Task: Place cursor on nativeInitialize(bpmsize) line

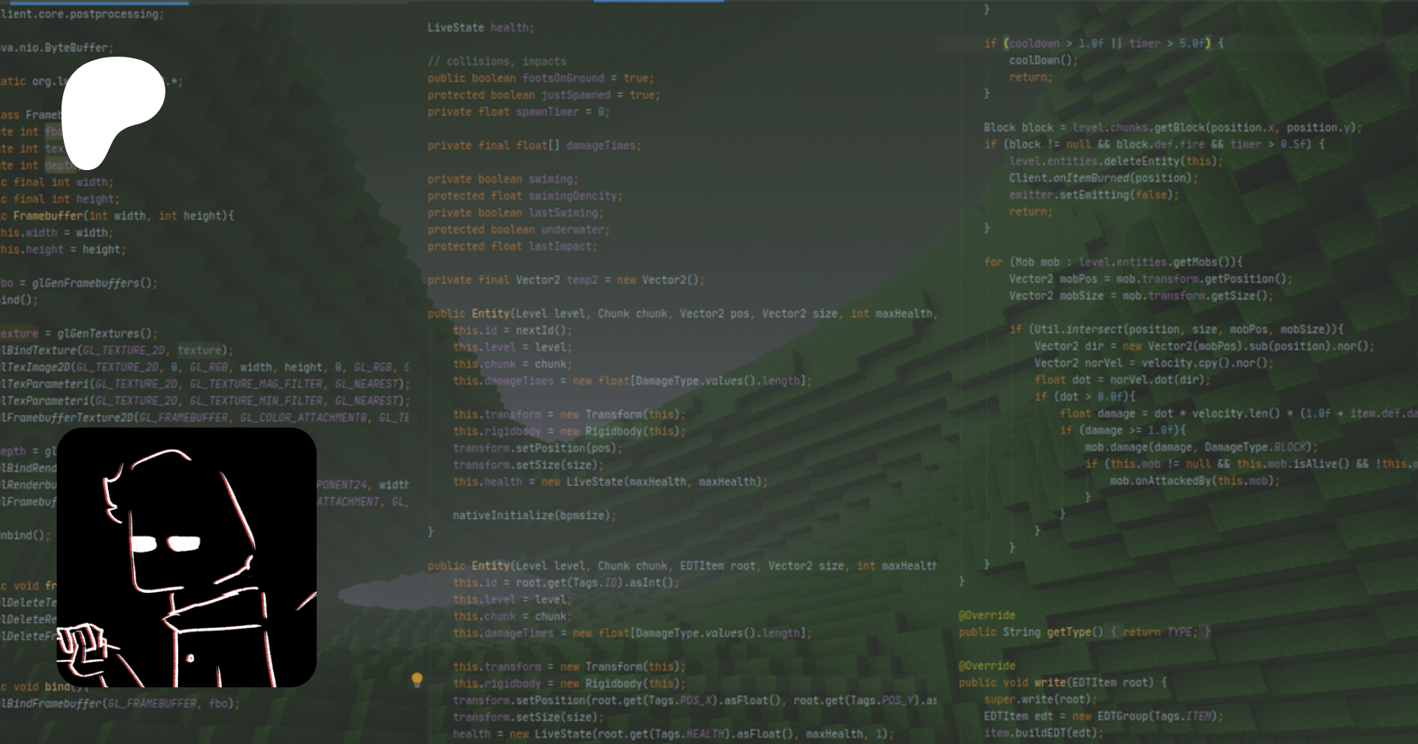Action: [533, 516]
